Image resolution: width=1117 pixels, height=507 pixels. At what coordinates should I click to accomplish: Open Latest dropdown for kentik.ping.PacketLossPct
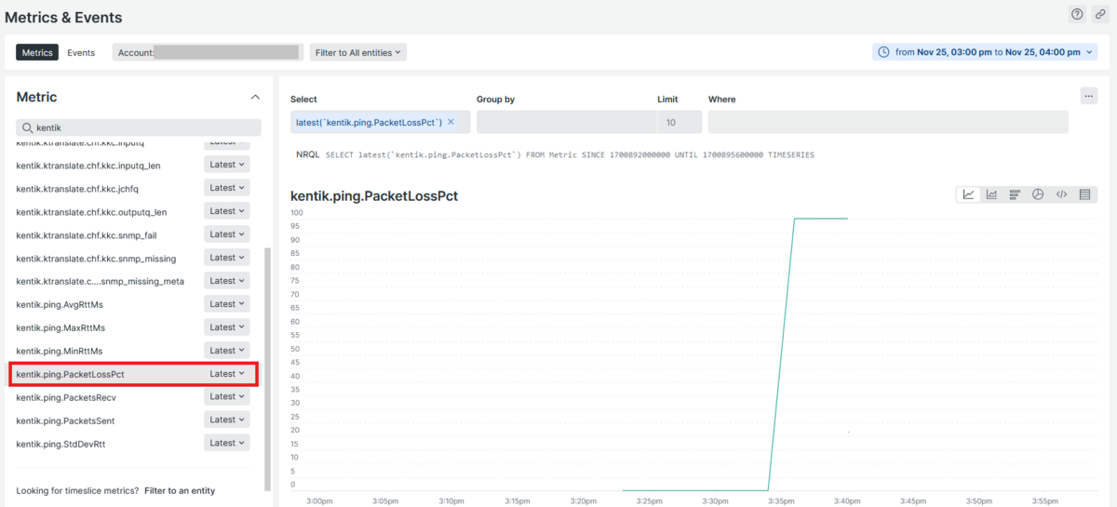point(227,374)
